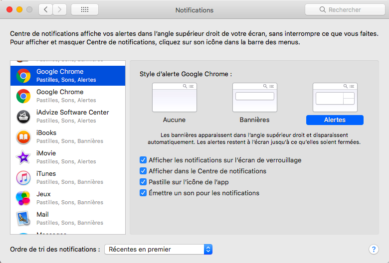Screen dimensions: 389x263
Task: Select the Bannières alert style thumbnail
Action: pos(254,98)
